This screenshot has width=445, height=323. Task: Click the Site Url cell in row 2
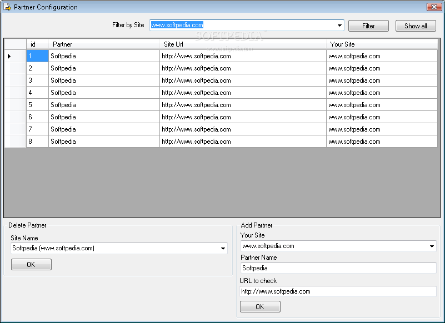tap(243, 68)
